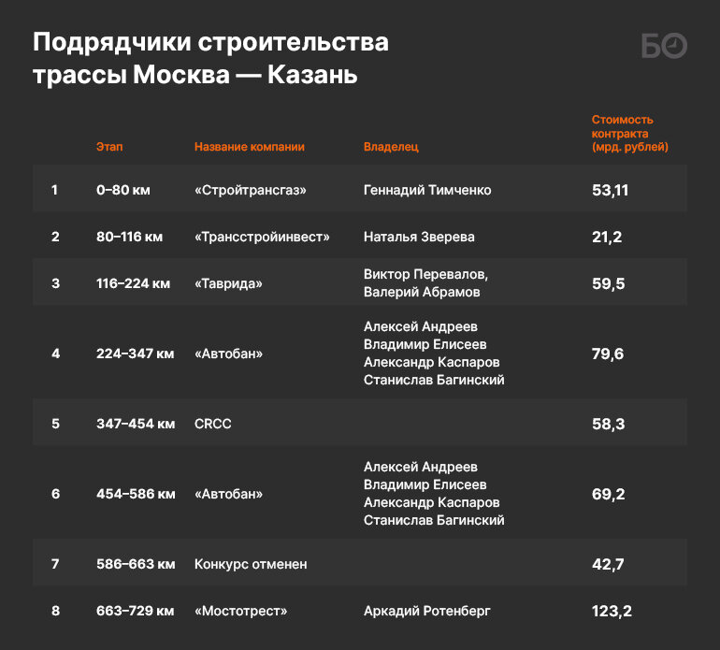The image size is (720, 650).
Task: Click contract value '42,7'
Action: pos(608,565)
